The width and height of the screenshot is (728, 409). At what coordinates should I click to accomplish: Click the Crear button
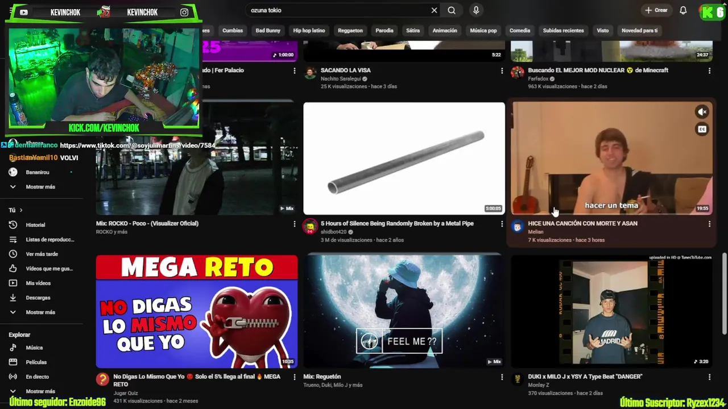656,10
